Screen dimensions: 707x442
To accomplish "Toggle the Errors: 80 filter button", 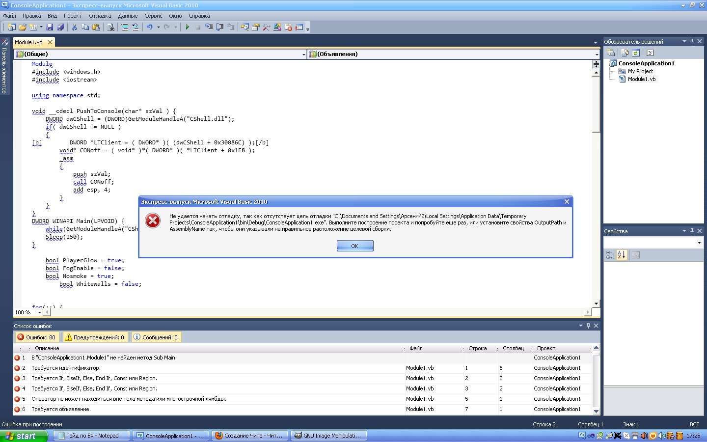I will pos(37,337).
